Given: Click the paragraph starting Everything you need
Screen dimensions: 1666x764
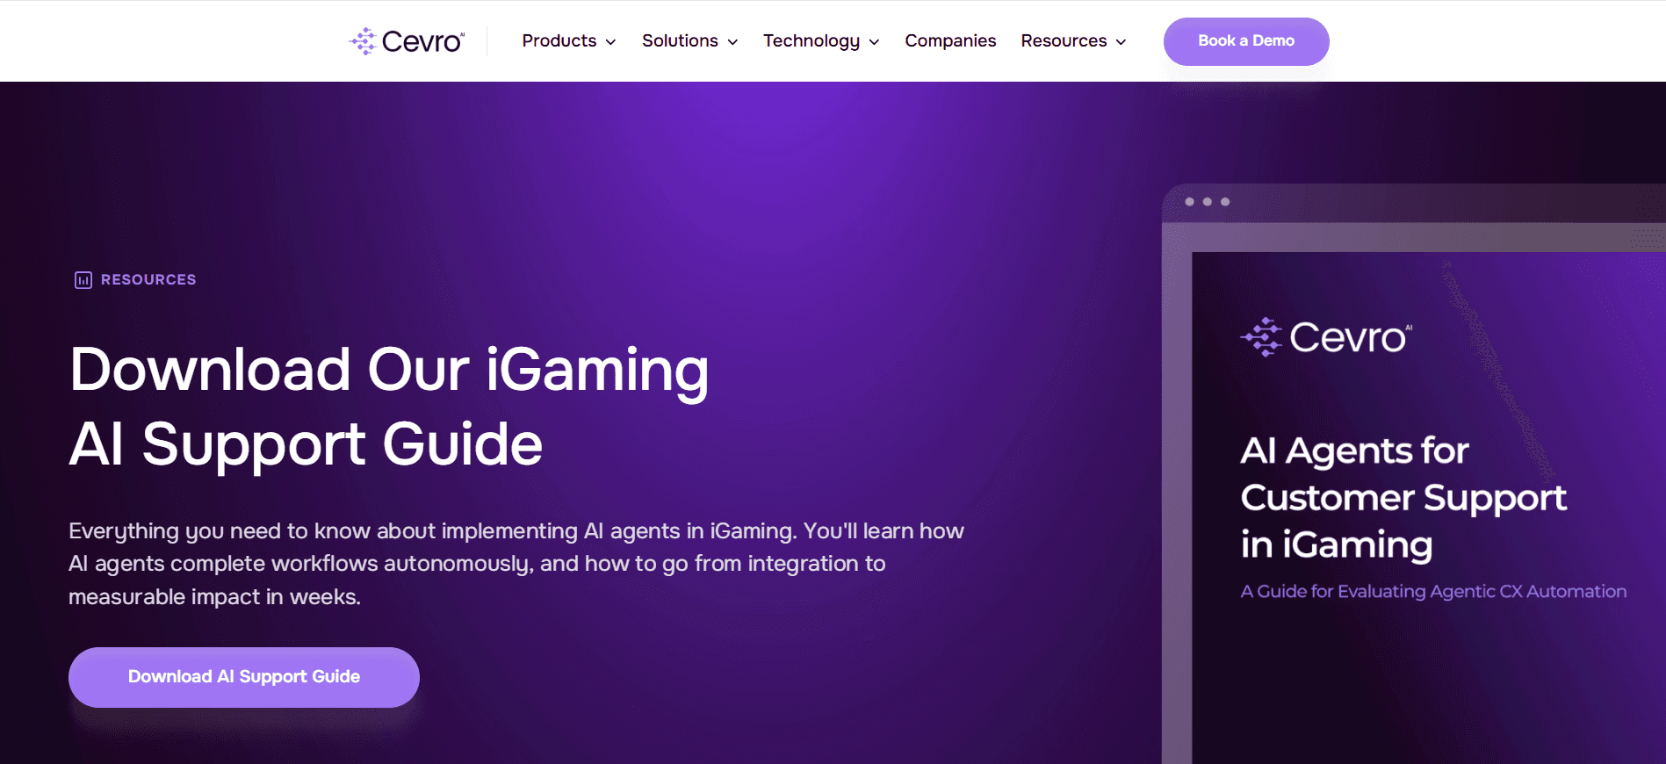Looking at the screenshot, I should [x=516, y=564].
